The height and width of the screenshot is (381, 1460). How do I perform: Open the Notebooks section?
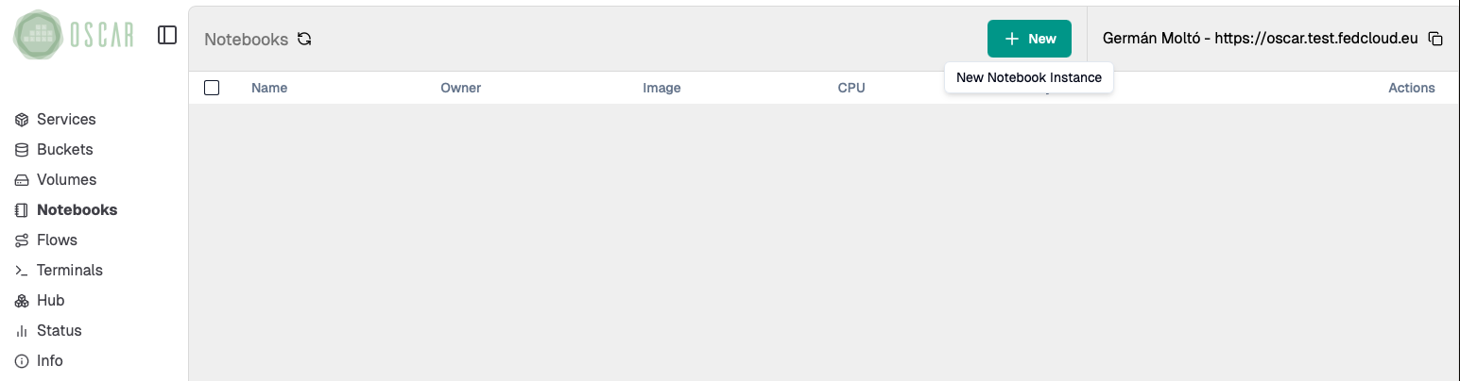tap(77, 210)
